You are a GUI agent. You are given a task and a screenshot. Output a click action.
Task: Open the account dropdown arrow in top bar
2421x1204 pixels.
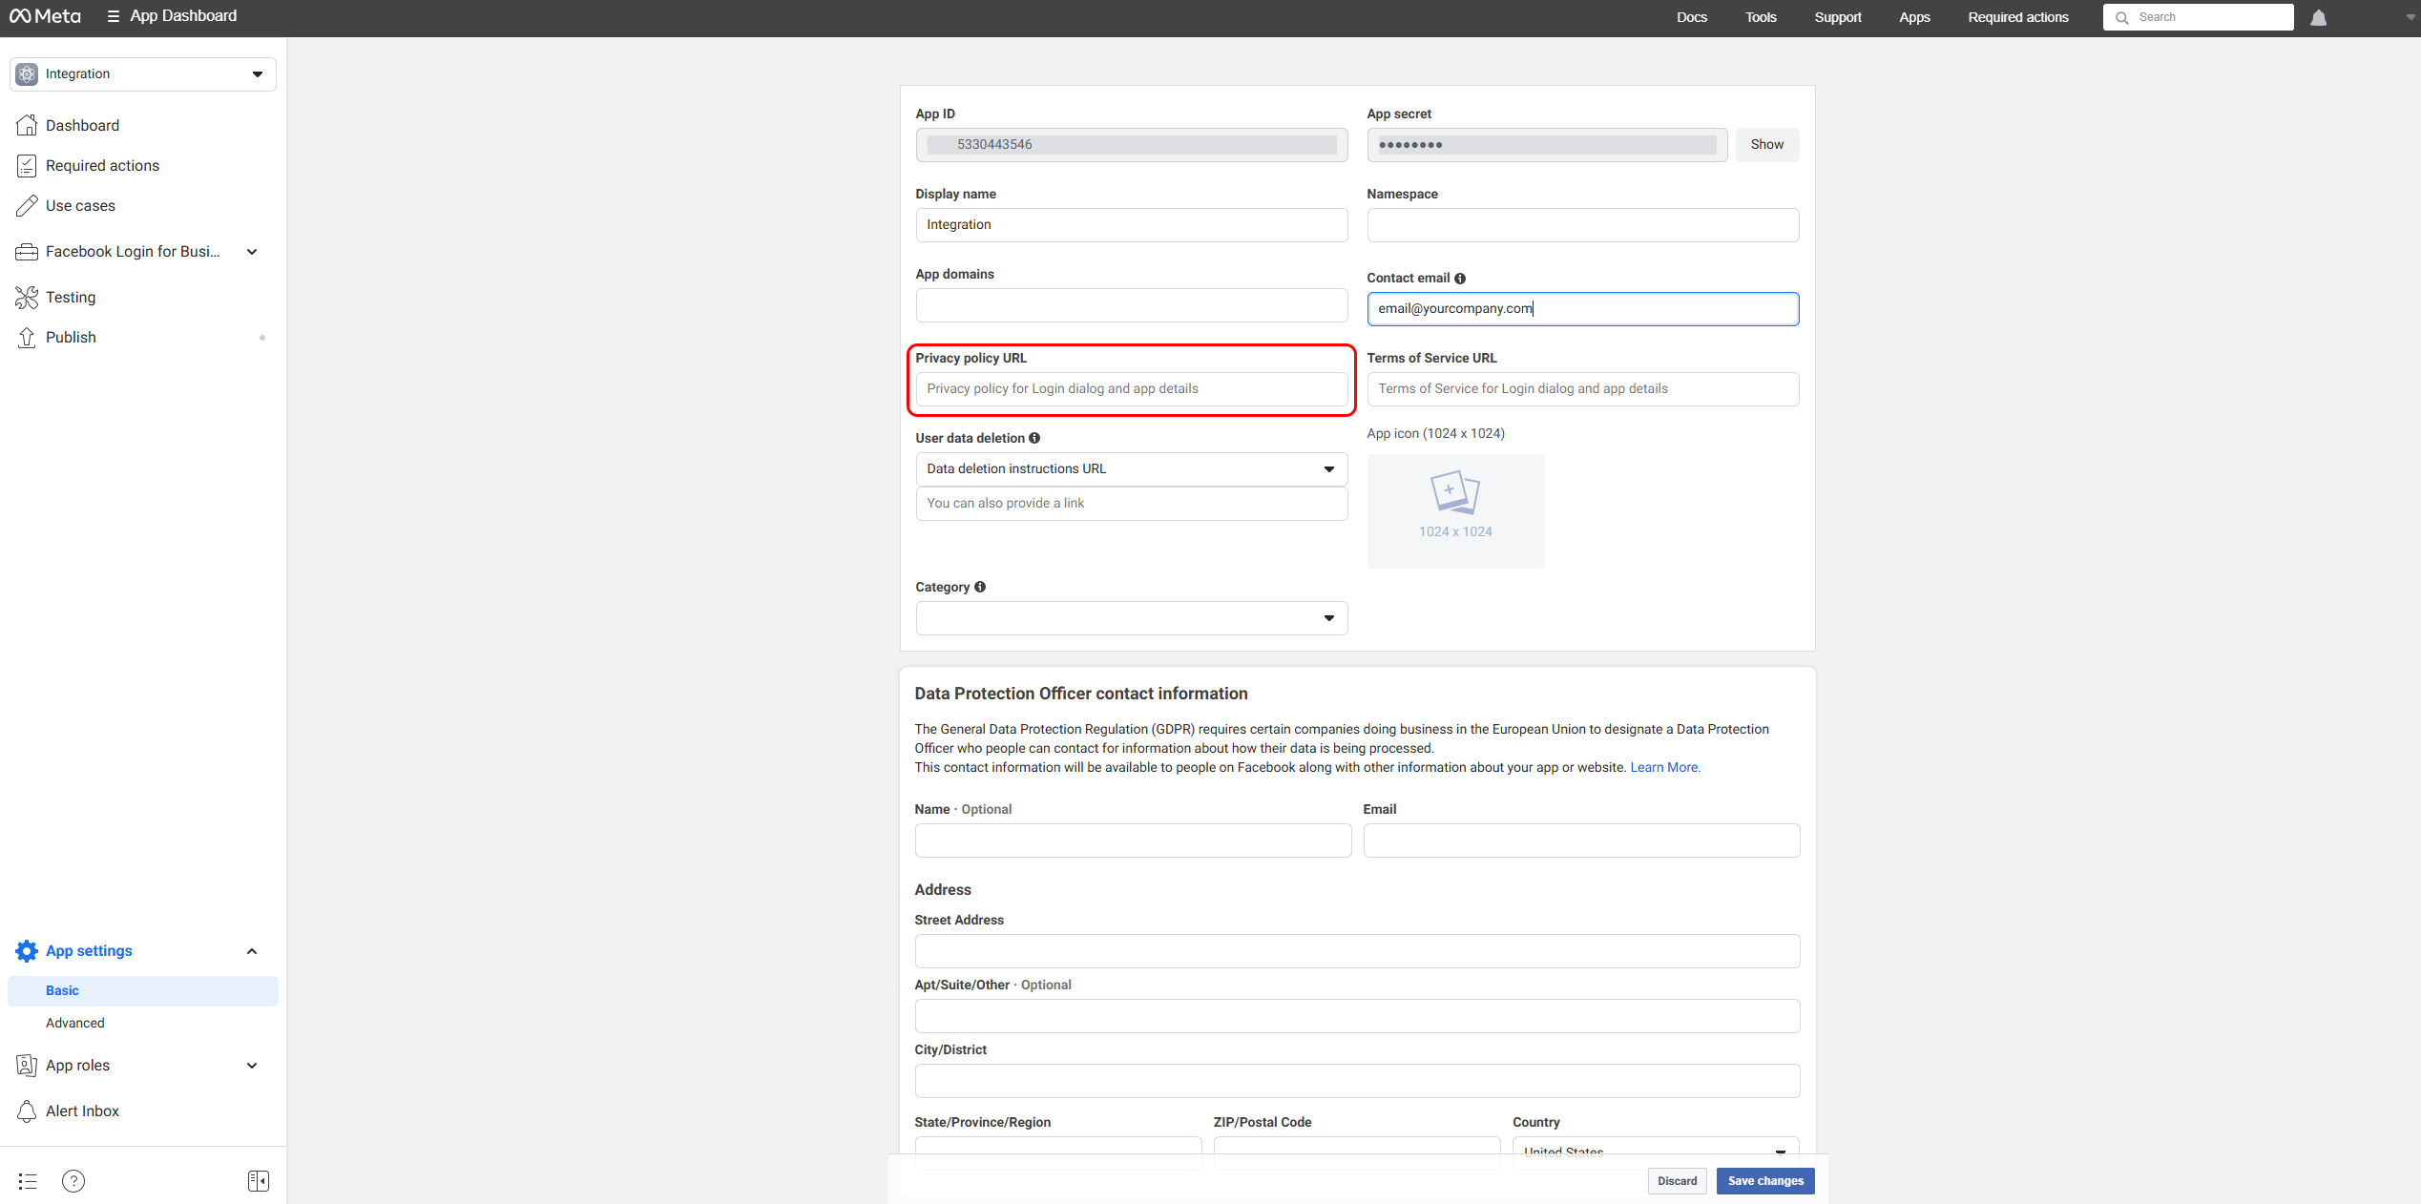[2411, 17]
